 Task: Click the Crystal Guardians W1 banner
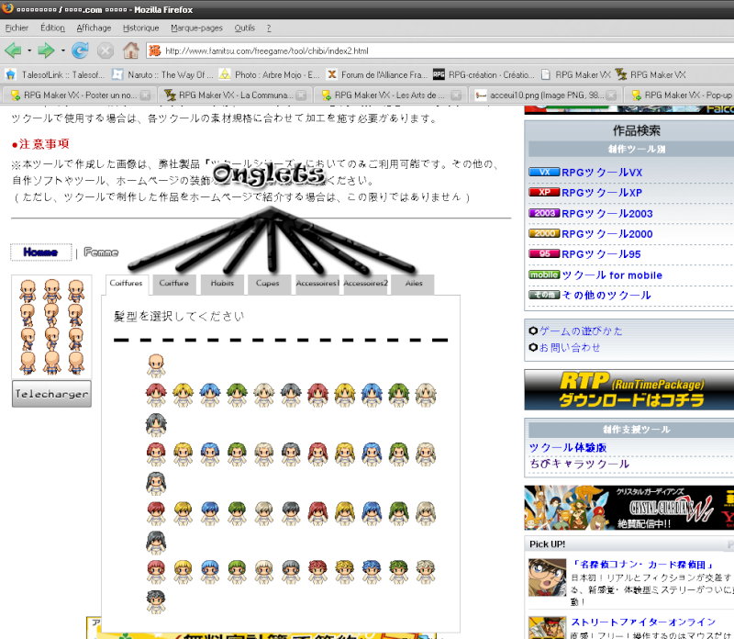point(629,508)
